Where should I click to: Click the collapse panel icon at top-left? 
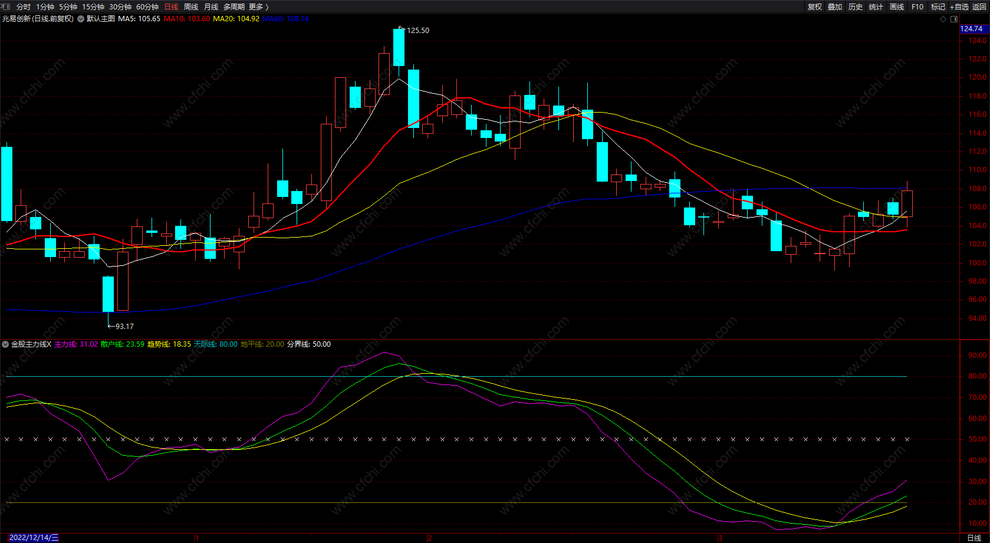[6, 6]
